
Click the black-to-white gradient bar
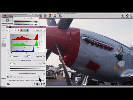click(27, 69)
